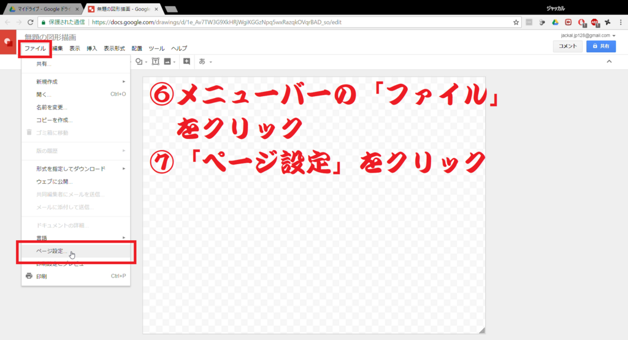This screenshot has height=340, width=628.
Task: Select the shape tool in the toolbar
Action: pyautogui.click(x=139, y=62)
